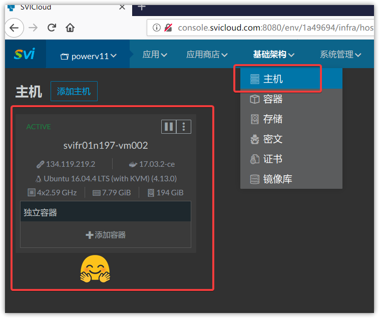Screen dimensions: 379x318
Task: Close the SVICloud browser tab
Action: [122, 7]
